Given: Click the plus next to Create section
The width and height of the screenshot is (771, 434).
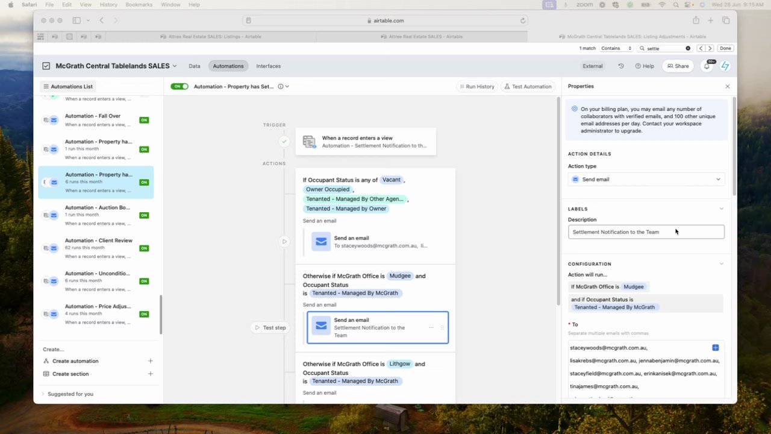Looking at the screenshot, I should click(x=151, y=374).
